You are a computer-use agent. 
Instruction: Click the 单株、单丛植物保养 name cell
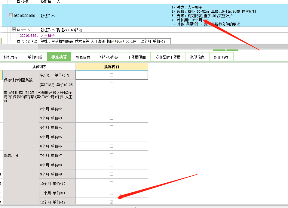point(105,41)
